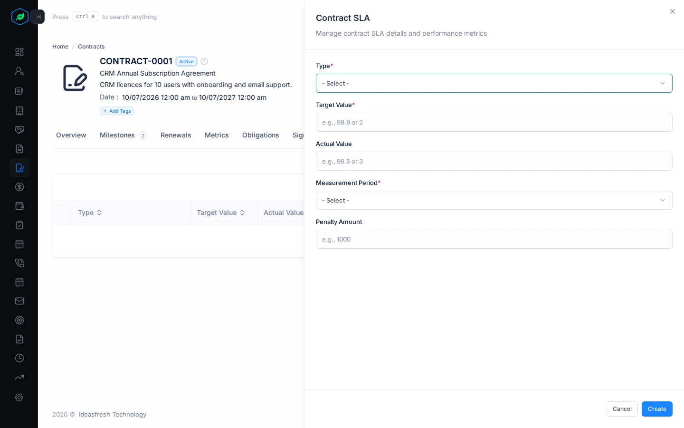Switch to the Obligations tab
The width and height of the screenshot is (684, 428).
(x=261, y=135)
